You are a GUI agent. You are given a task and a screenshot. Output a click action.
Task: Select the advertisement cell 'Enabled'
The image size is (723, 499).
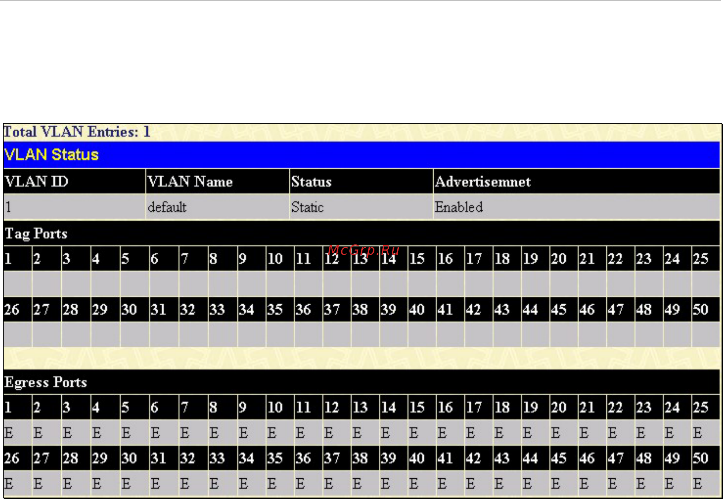[577, 207]
